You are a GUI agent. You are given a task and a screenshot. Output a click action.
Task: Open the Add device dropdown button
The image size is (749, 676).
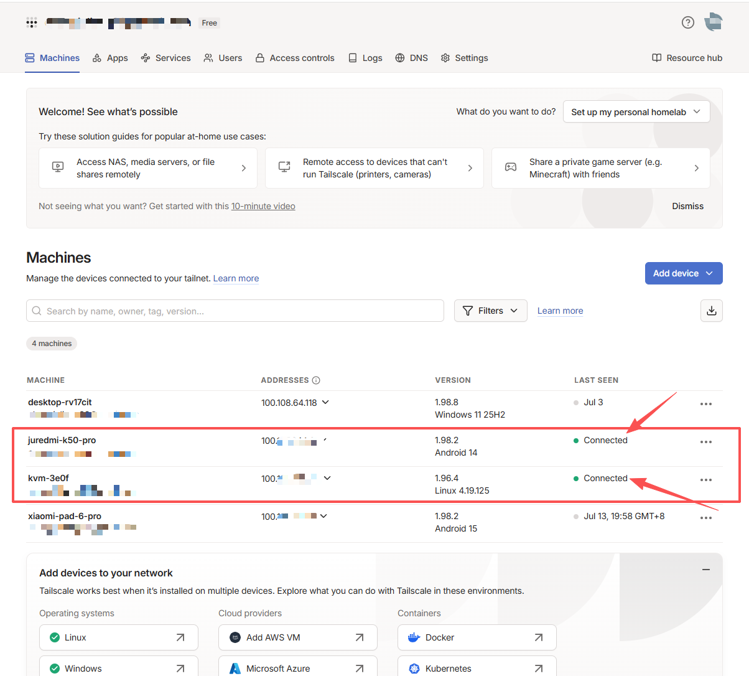tap(684, 273)
